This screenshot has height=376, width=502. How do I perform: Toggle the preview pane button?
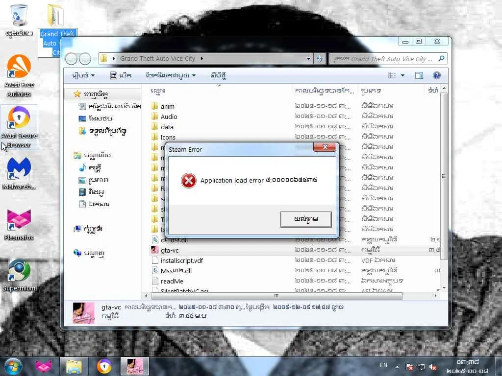click(x=419, y=75)
